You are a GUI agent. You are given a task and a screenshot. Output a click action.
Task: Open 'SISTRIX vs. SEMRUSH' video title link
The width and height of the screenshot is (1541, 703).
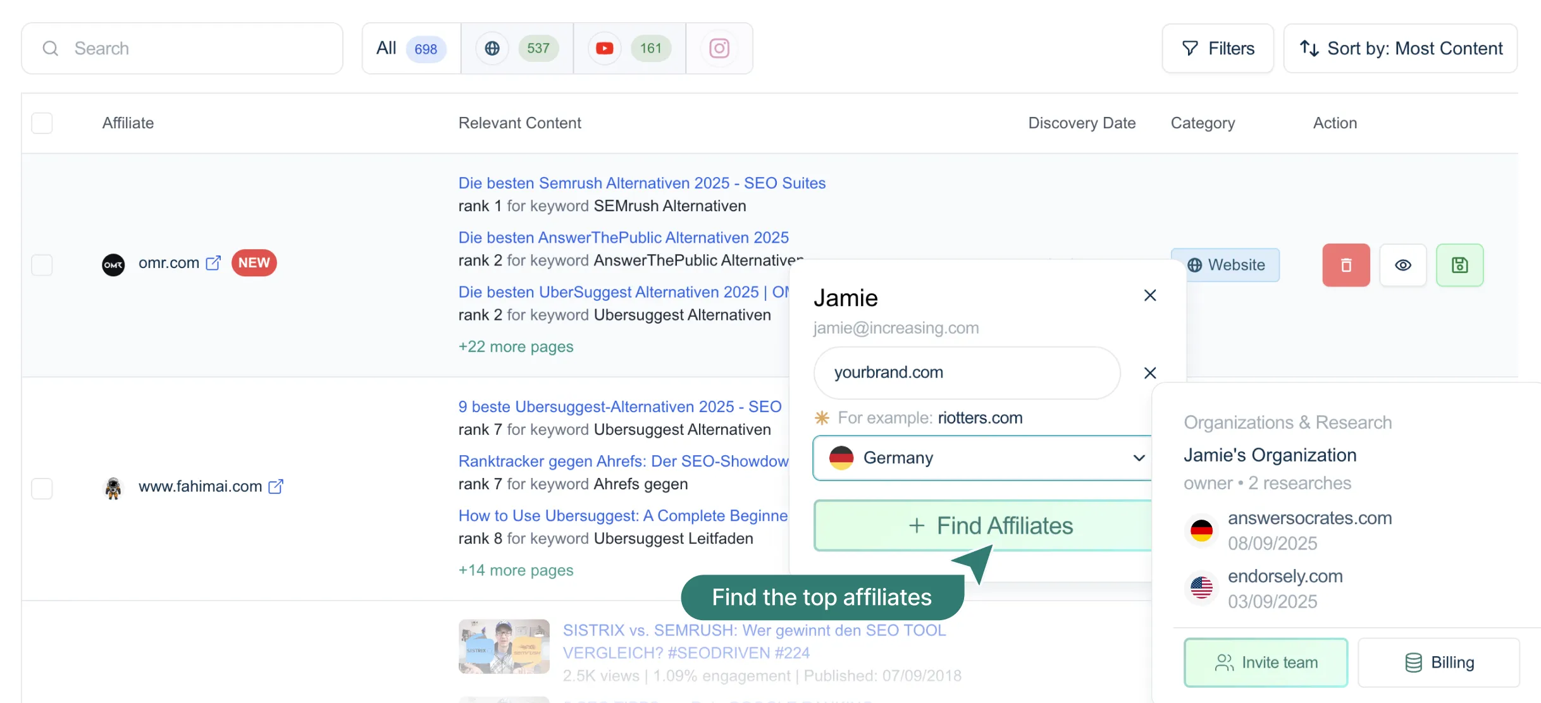(754, 641)
